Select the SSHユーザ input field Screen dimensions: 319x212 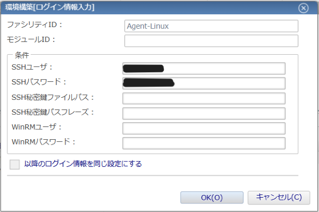204,69
